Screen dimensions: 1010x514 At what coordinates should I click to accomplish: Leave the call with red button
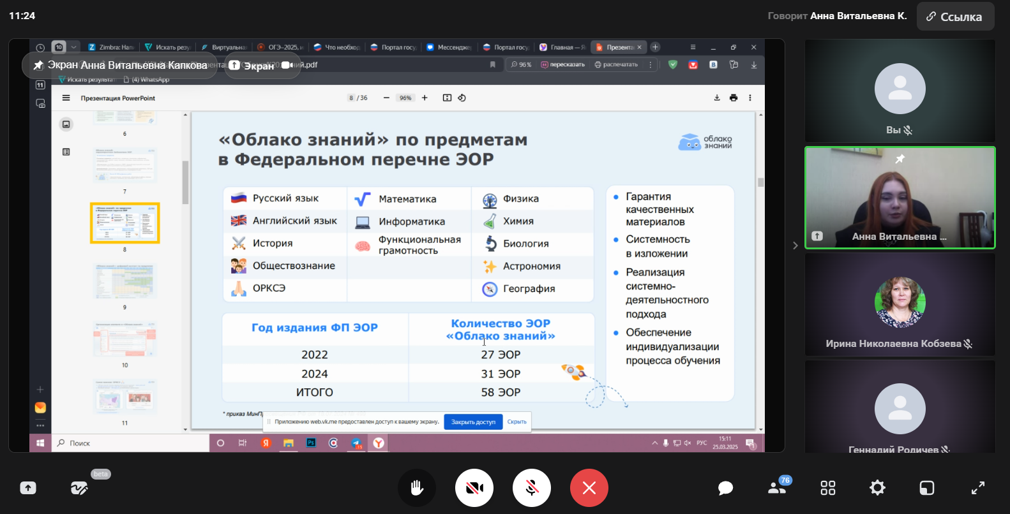point(589,488)
